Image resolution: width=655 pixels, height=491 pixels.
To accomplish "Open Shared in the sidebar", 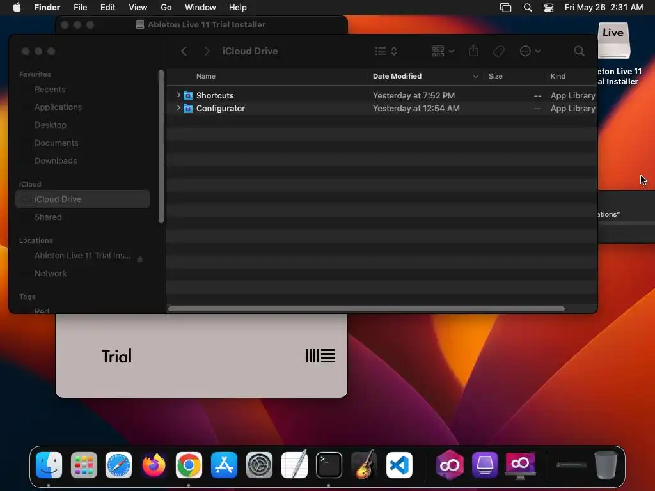I will tap(47, 217).
